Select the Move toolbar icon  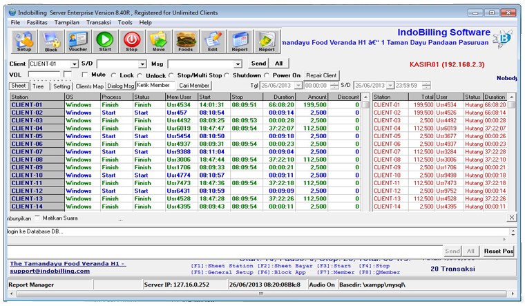[x=158, y=41]
